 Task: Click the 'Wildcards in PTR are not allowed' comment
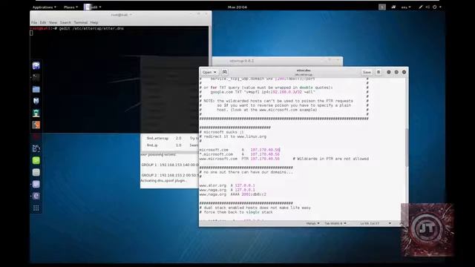point(330,159)
